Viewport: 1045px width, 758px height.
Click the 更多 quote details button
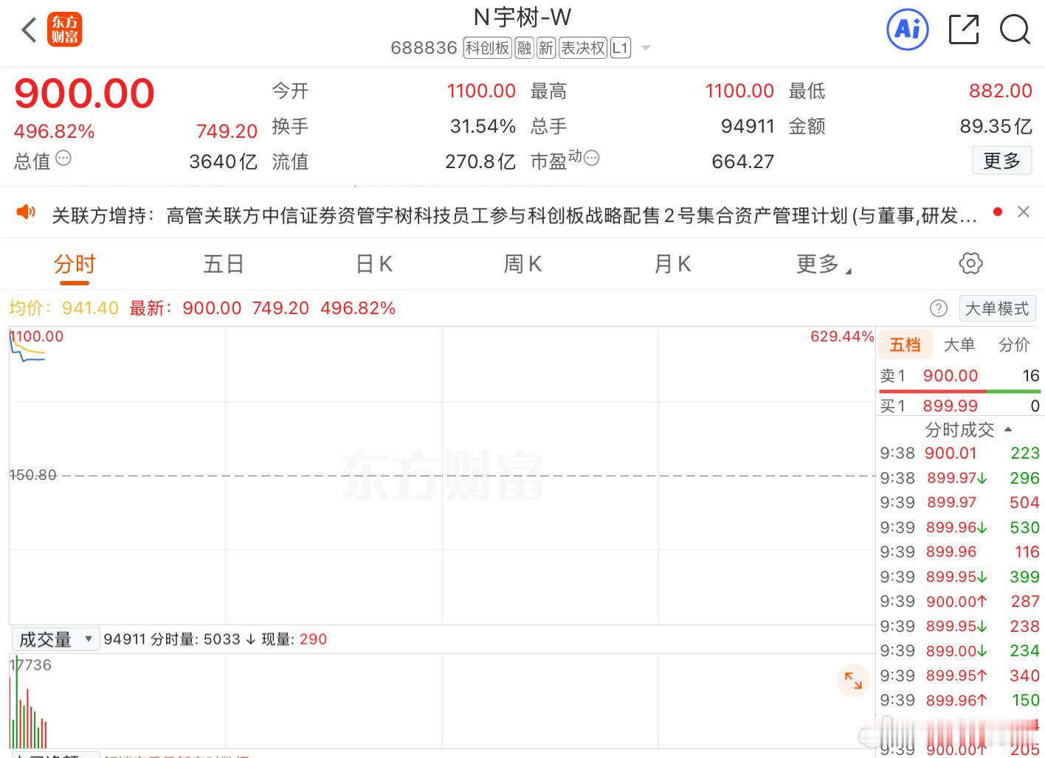1001,161
